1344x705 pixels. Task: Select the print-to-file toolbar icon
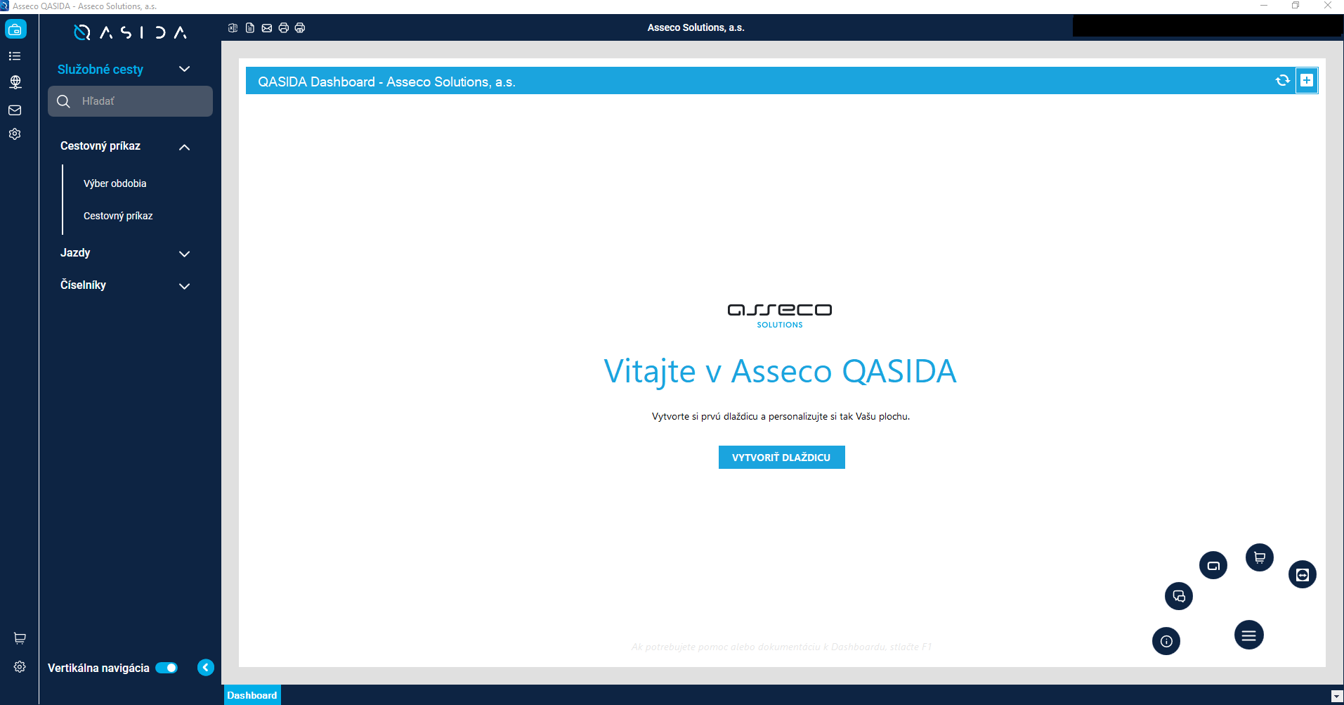click(x=301, y=28)
